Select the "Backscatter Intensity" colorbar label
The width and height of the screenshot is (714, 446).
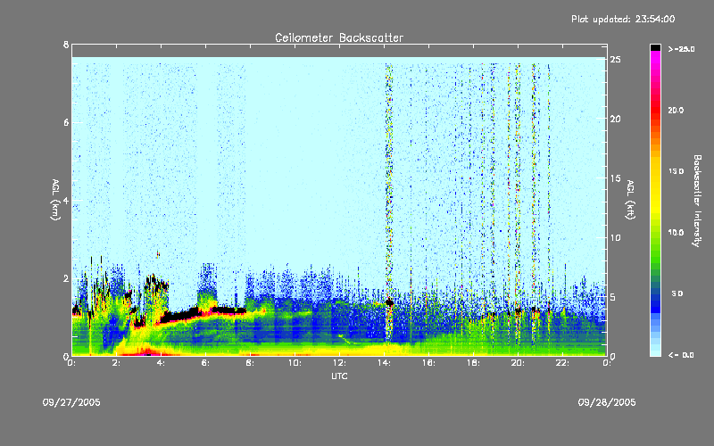(697, 201)
